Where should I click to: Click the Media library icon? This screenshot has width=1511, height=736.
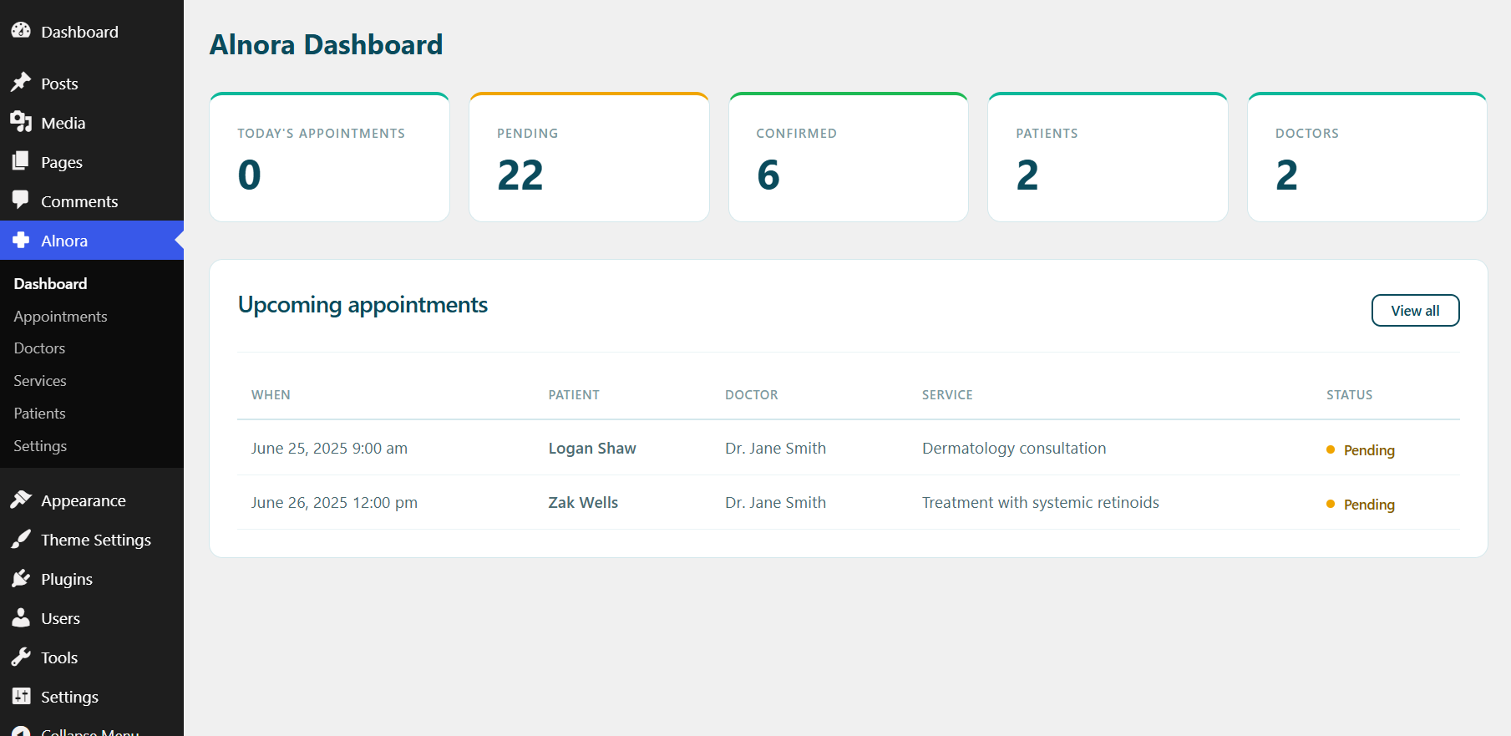[x=21, y=122]
